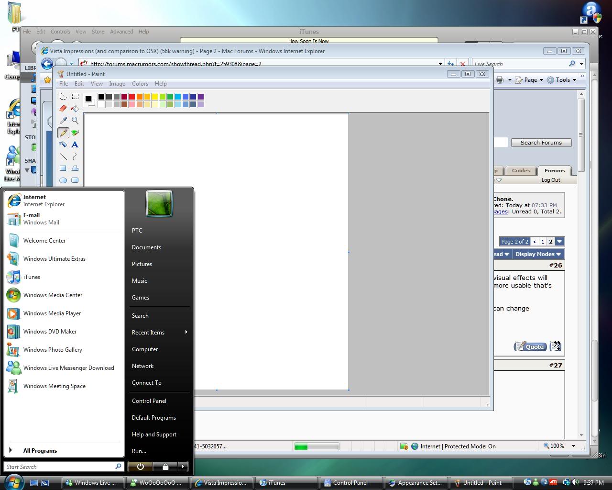Viewport: 612px width, 490px height.
Task: Pick the red color swatch in Paint palette
Action: click(132, 97)
